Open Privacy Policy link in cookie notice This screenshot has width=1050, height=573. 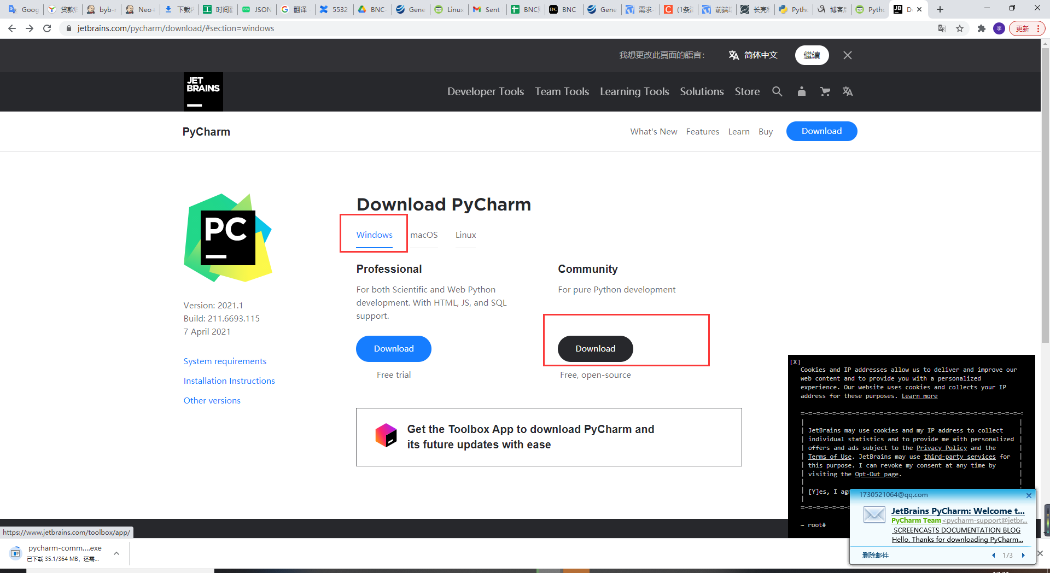point(942,448)
